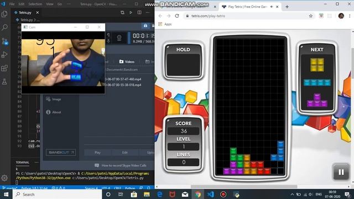Reload the Chrome page
The height and width of the screenshot is (199, 354).
177,16
